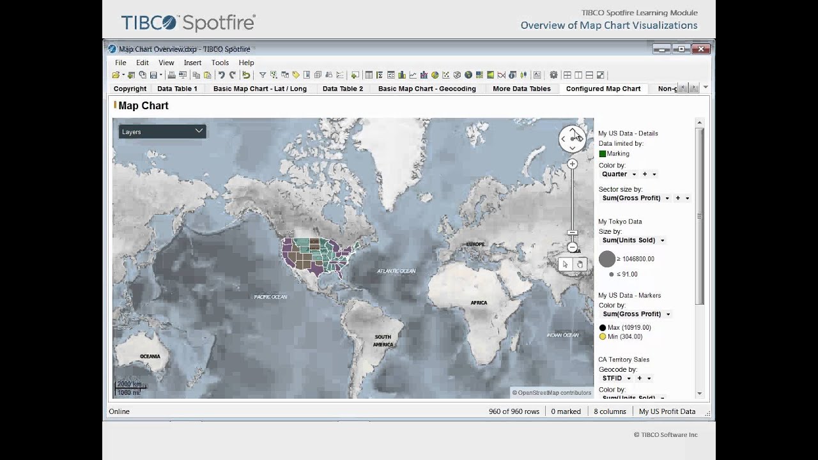Arrange visualizations side by side icon
The width and height of the screenshot is (818, 460).
pyautogui.click(x=578, y=75)
